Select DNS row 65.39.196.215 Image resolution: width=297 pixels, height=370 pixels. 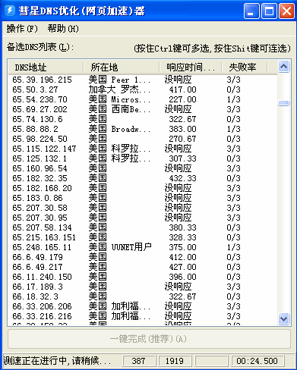[x=143, y=80]
